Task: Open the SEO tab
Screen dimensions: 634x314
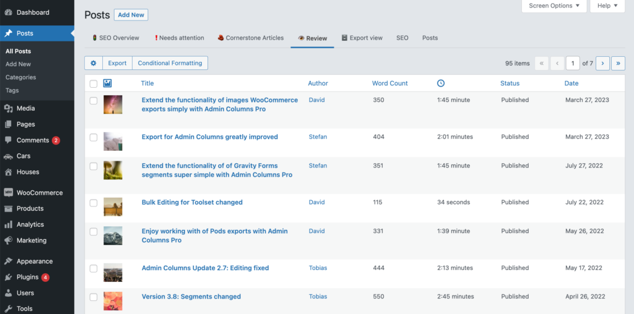Action: click(x=402, y=38)
